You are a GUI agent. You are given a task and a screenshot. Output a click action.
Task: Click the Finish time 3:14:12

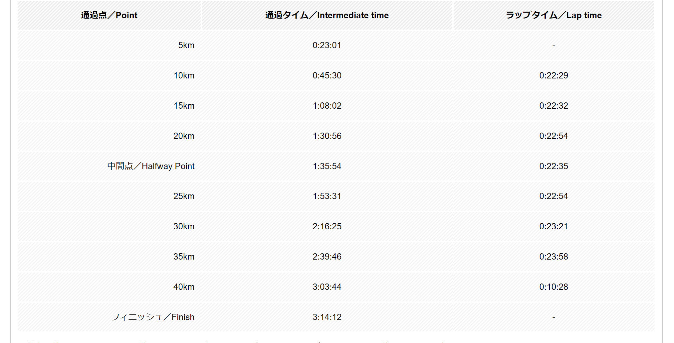[327, 317]
